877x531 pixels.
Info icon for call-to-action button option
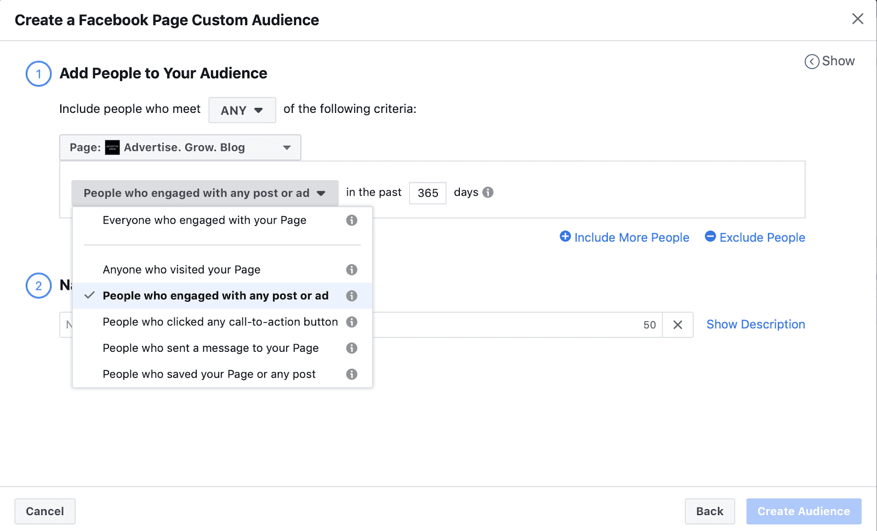click(352, 322)
